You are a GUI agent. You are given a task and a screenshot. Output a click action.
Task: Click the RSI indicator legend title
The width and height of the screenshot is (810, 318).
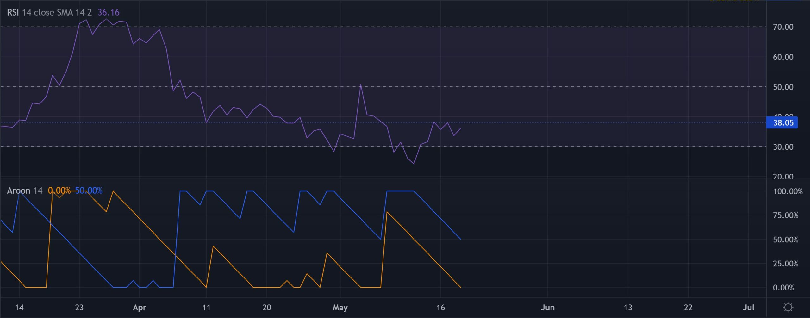point(49,12)
